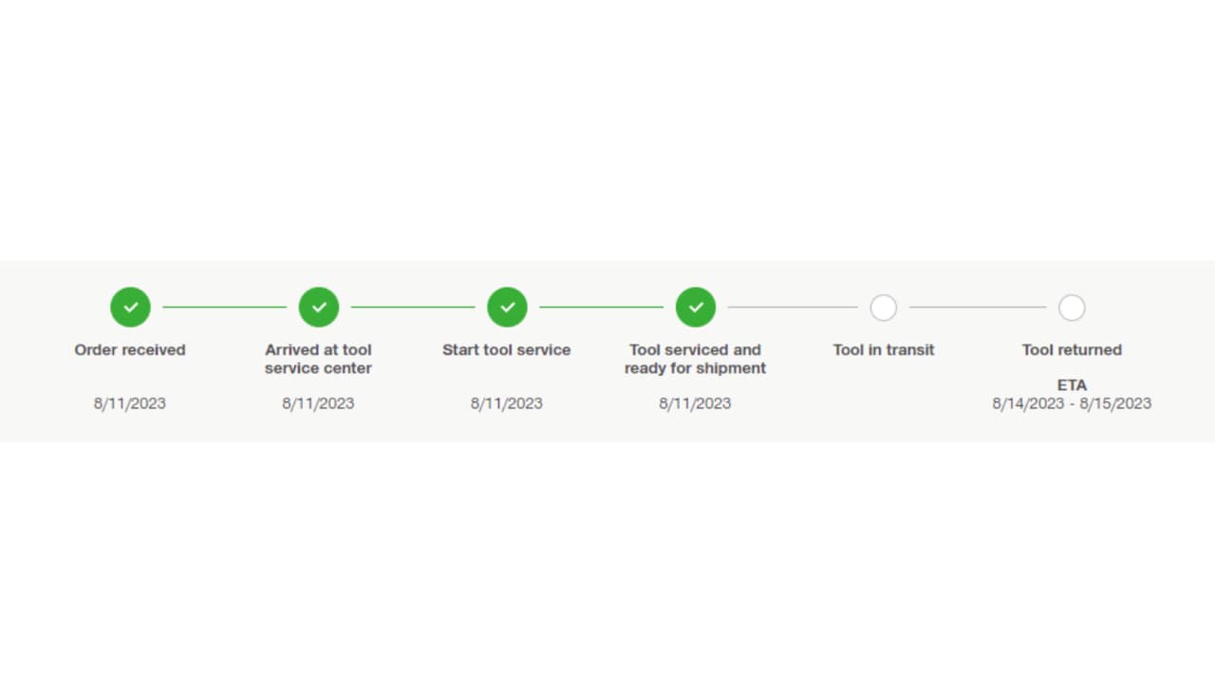Screen dimensions: 1215x694
Task: Click the Arrived at tool service center checkmark
Action: (319, 308)
